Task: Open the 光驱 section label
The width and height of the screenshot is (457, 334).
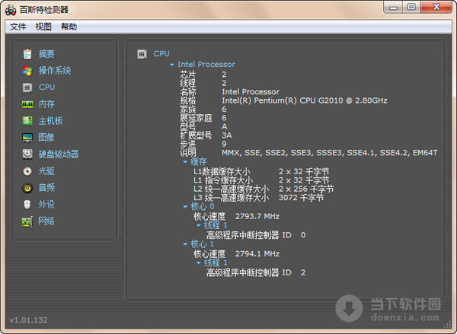Action: tap(46, 171)
